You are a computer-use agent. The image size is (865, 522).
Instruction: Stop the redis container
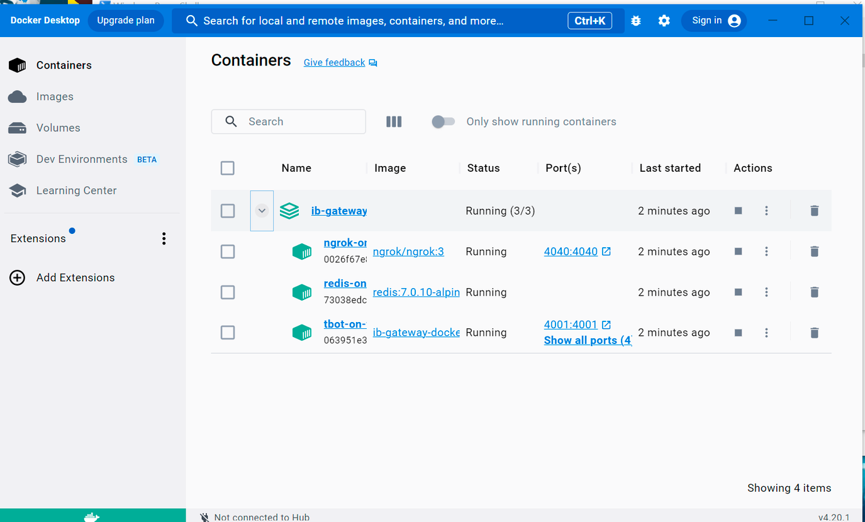coord(739,292)
